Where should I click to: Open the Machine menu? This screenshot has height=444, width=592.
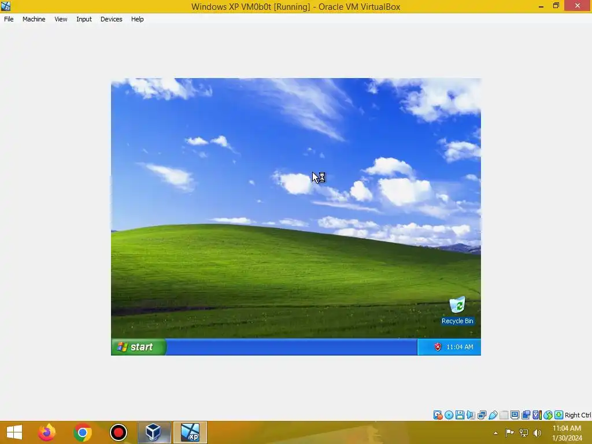[x=34, y=19]
